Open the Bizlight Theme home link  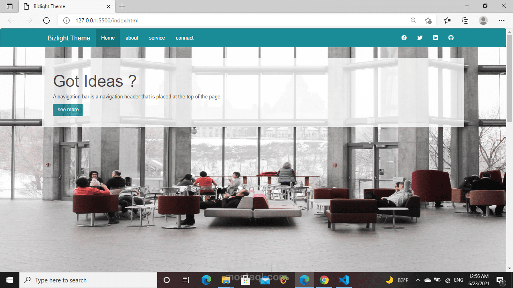pyautogui.click(x=69, y=38)
